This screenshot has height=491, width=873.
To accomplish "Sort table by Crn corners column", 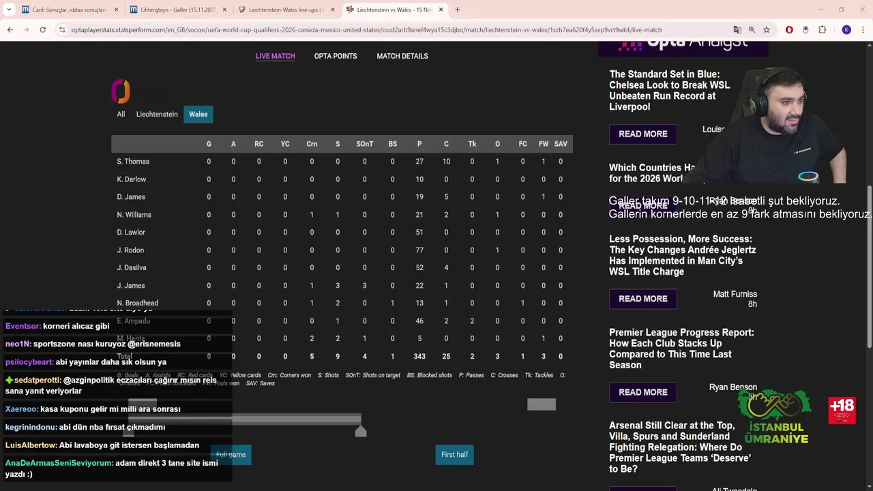I will (312, 144).
